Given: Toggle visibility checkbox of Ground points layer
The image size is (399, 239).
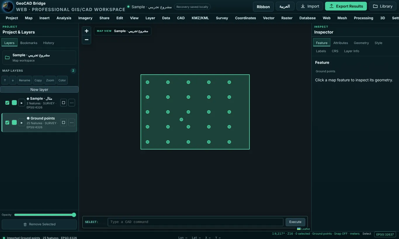Looking at the screenshot, I should (x=7, y=122).
